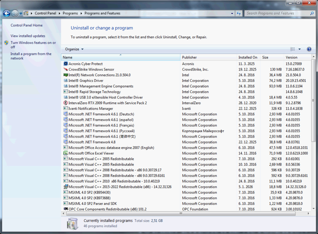Sort programs by Publisher column header

[189, 57]
